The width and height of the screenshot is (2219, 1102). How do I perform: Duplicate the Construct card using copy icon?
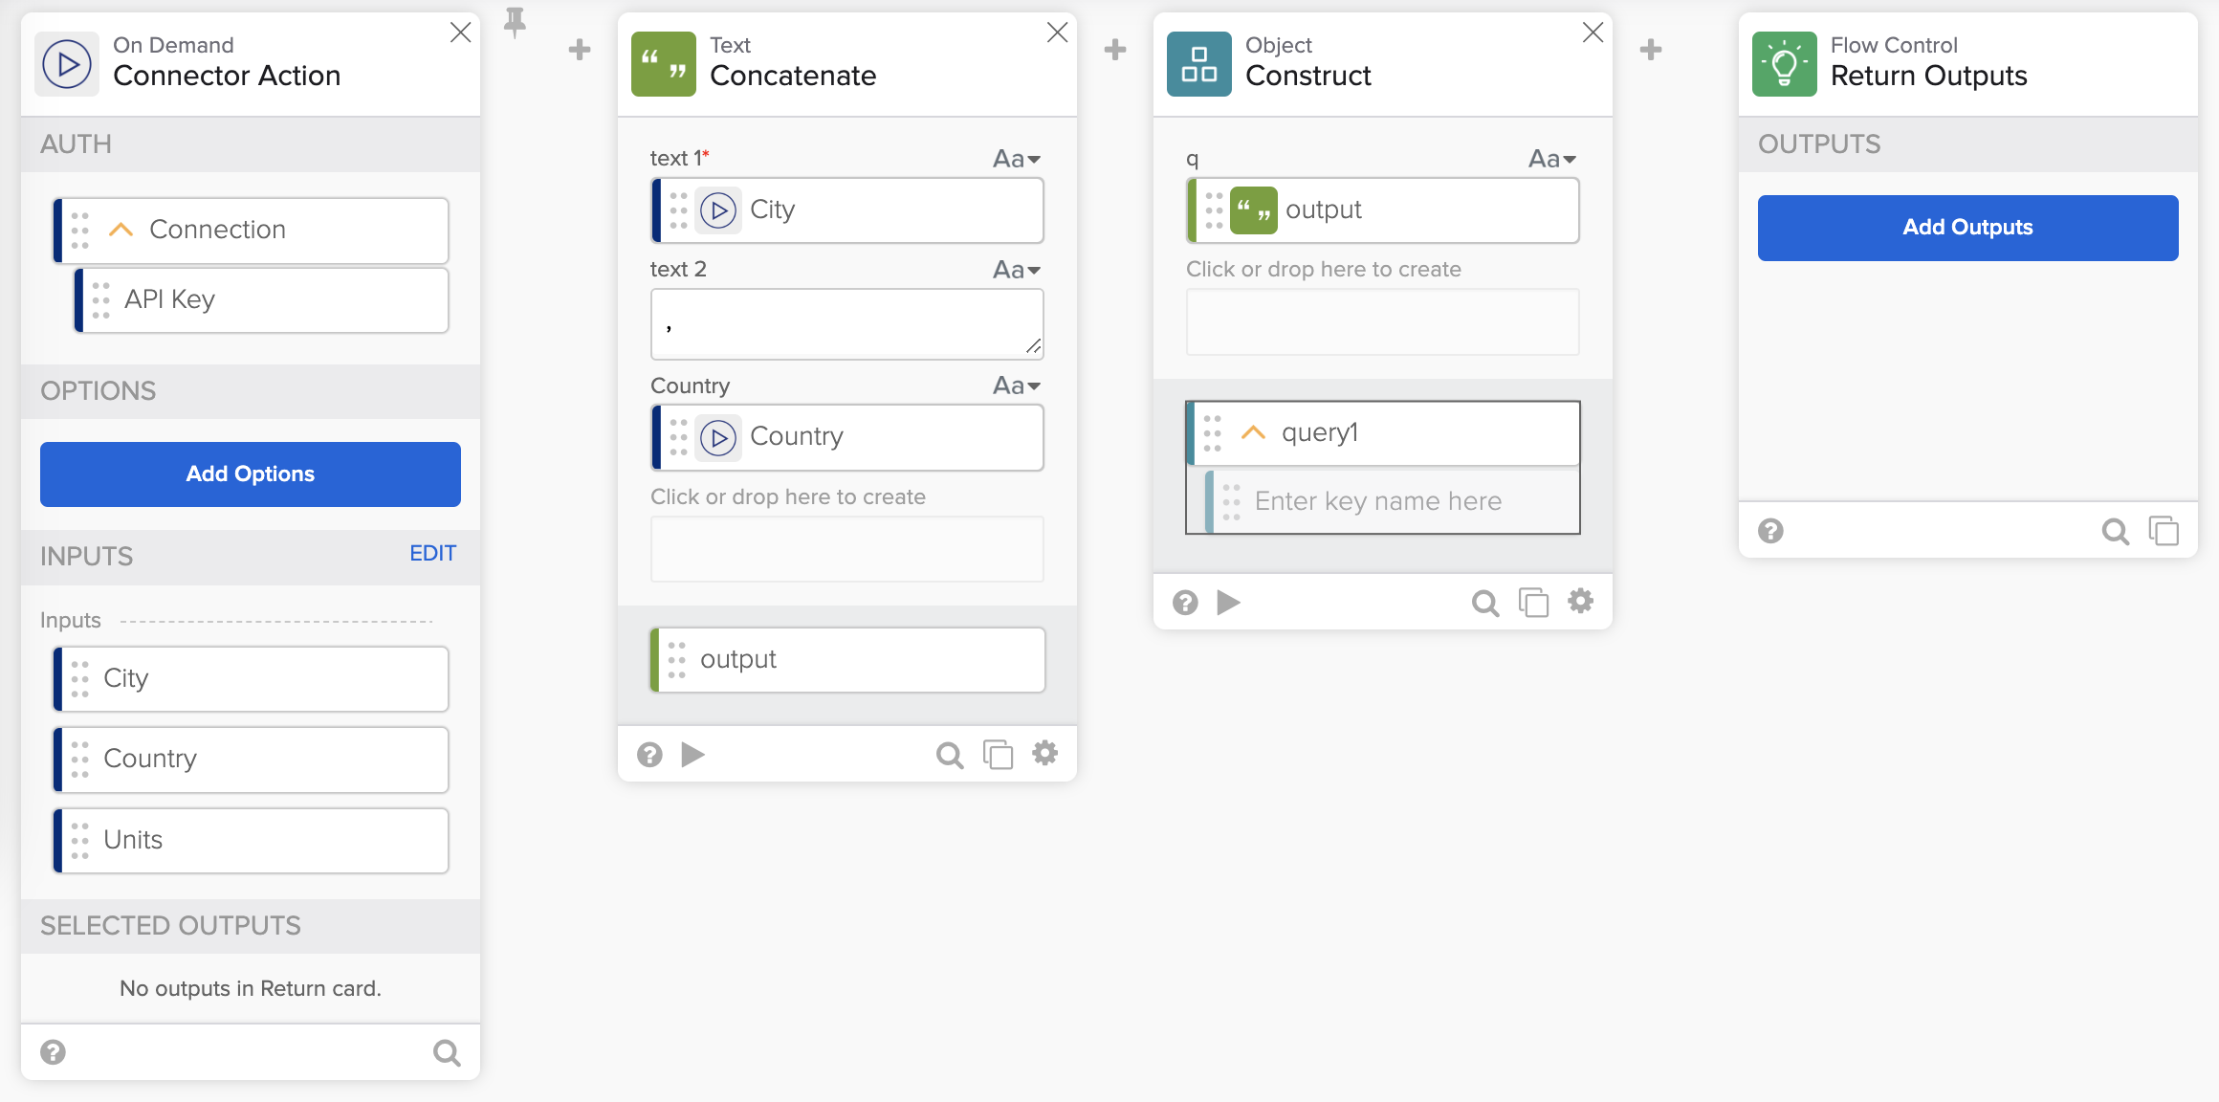tap(1533, 603)
